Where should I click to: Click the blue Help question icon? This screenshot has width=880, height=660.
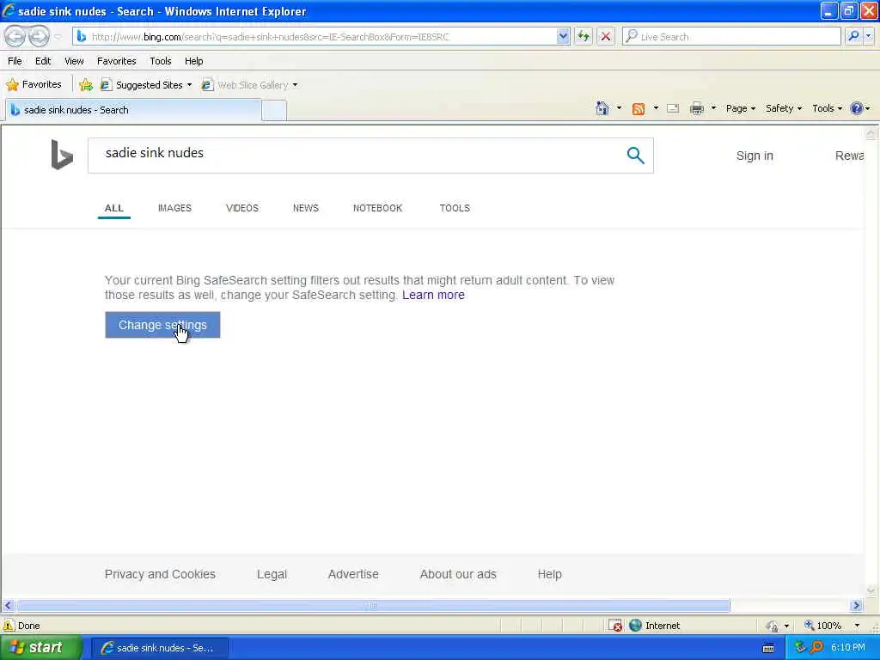(857, 108)
